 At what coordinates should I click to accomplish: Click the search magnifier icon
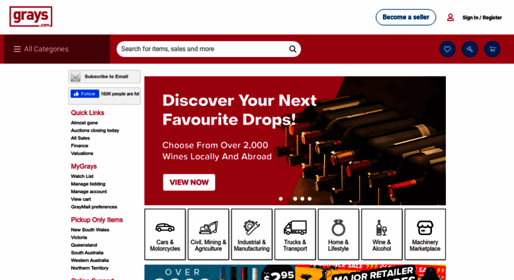pyautogui.click(x=292, y=49)
